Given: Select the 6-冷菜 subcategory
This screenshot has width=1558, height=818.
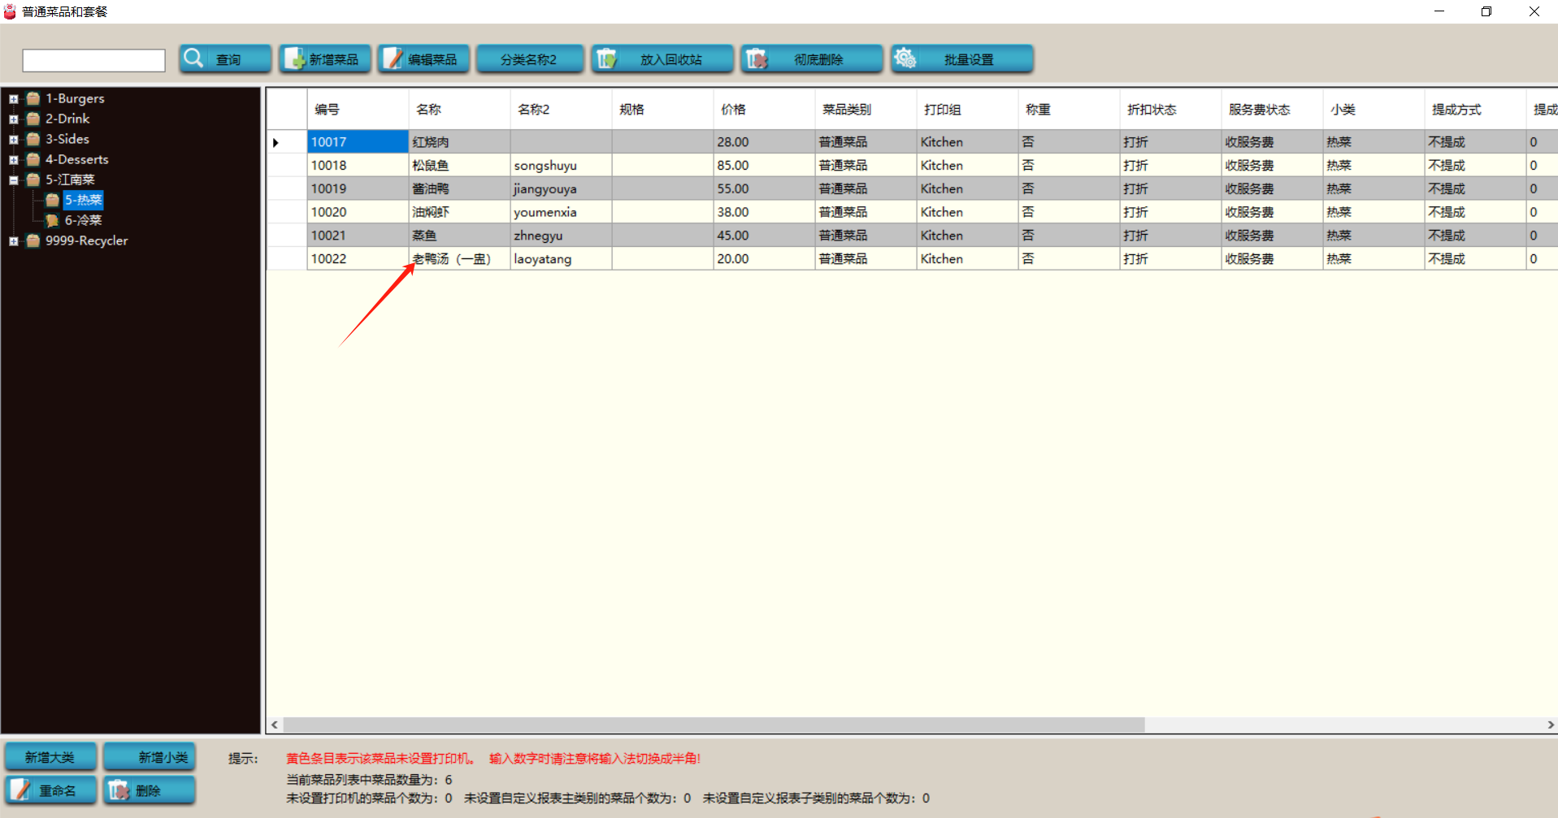Looking at the screenshot, I should coord(83,220).
